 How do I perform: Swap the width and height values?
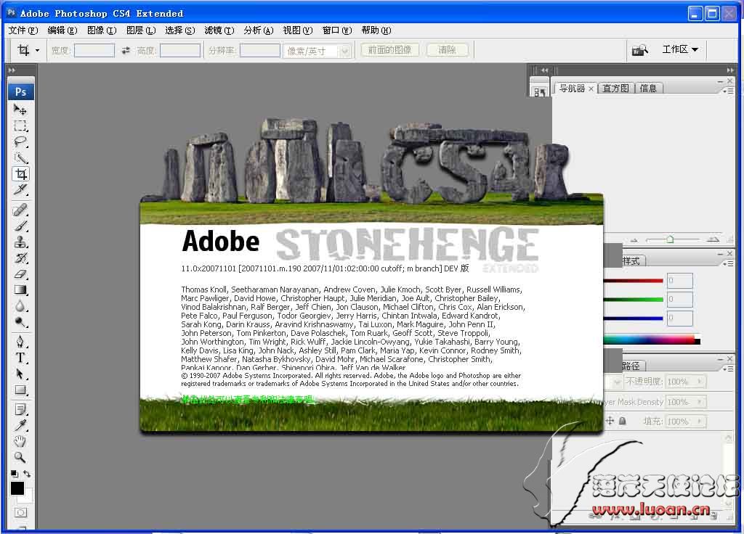click(x=126, y=50)
